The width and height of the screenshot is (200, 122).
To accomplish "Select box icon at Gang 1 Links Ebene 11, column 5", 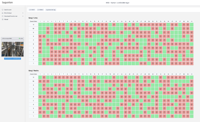I will tap(56, 25).
